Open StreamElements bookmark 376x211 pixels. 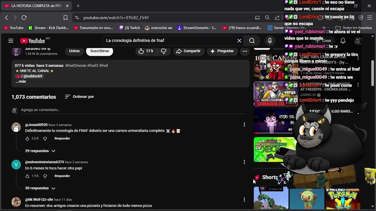(197, 28)
